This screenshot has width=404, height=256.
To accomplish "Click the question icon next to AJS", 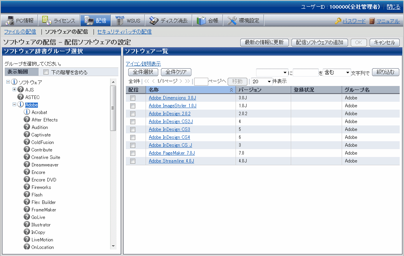I will [21, 90].
